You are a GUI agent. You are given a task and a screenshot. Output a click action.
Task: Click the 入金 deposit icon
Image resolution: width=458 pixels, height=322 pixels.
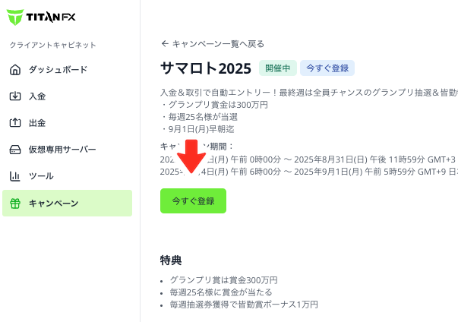tap(15, 96)
